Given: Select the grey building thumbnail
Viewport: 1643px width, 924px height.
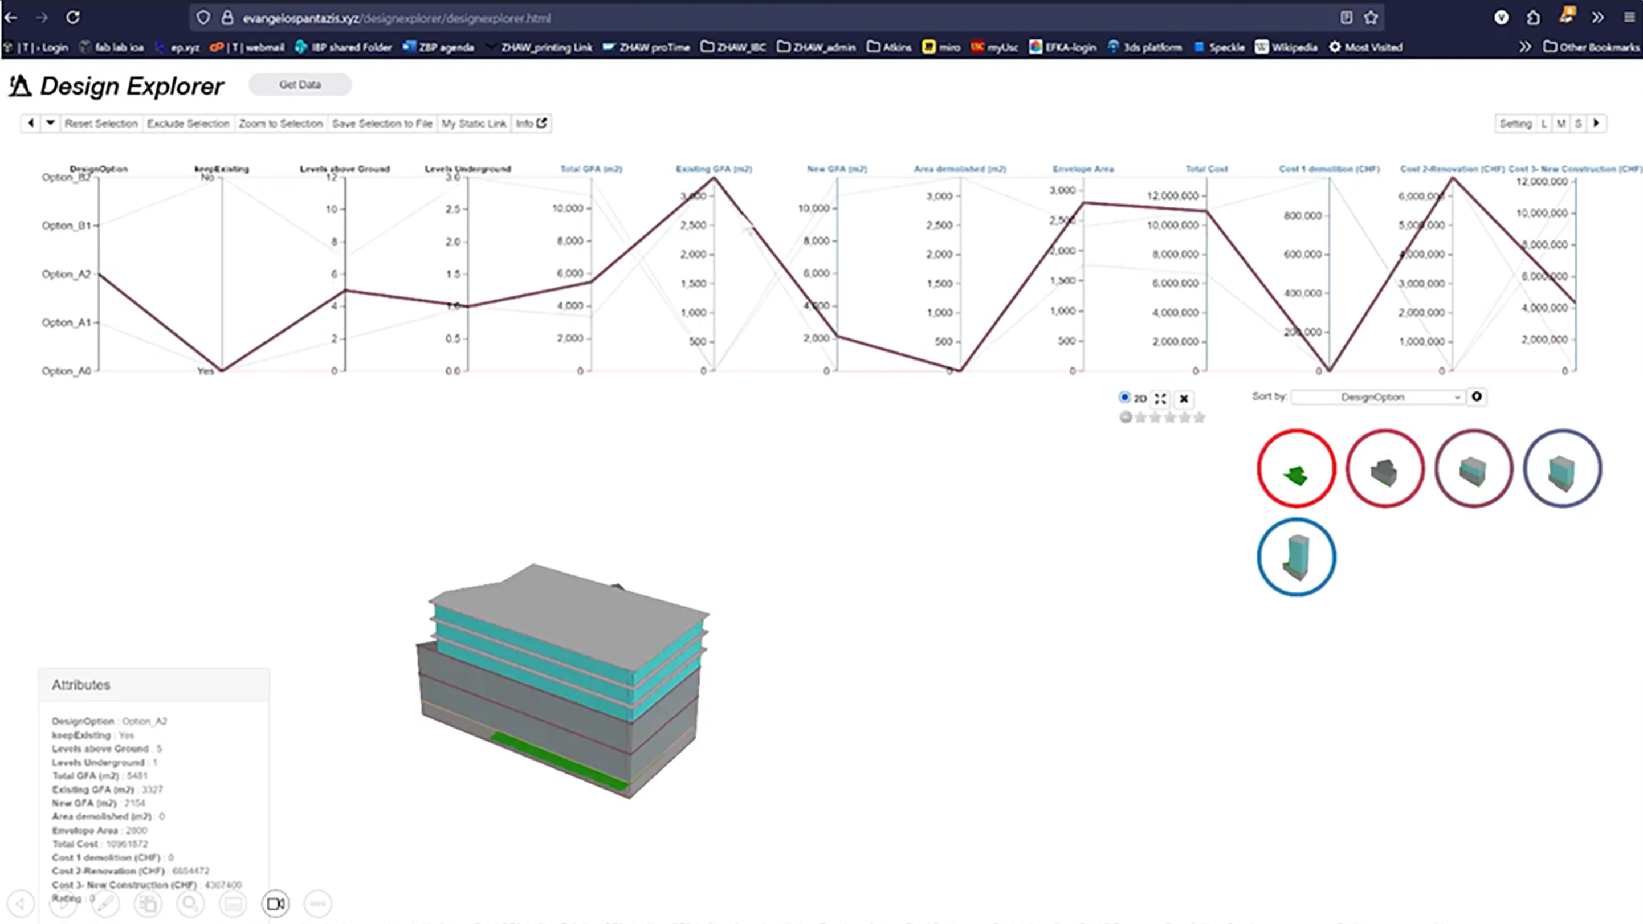Looking at the screenshot, I should click(x=1385, y=469).
